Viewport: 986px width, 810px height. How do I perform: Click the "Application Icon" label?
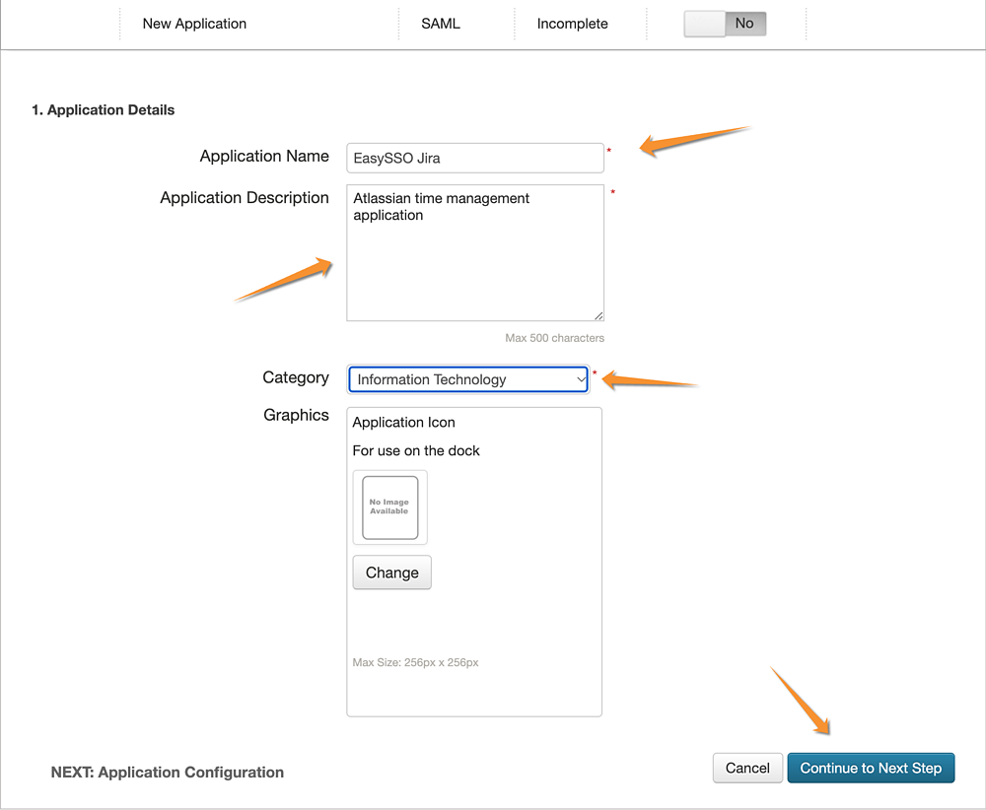403,423
